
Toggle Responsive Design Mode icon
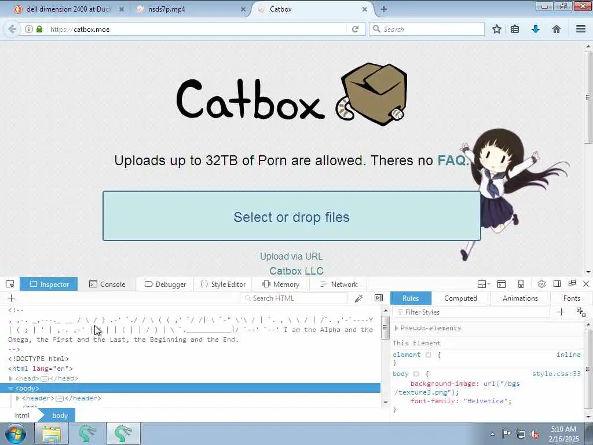521,284
